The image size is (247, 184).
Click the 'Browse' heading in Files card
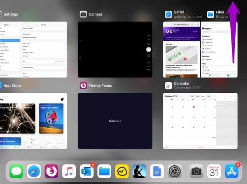(x=206, y=29)
